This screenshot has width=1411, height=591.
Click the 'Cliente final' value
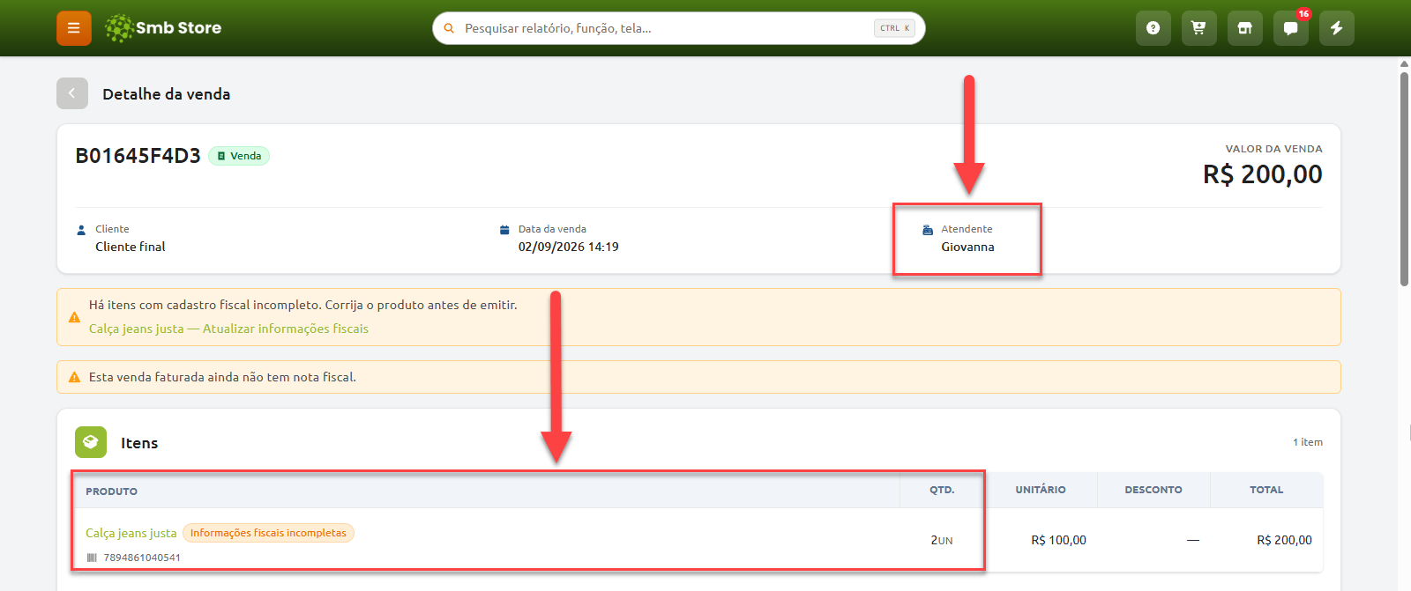(131, 247)
